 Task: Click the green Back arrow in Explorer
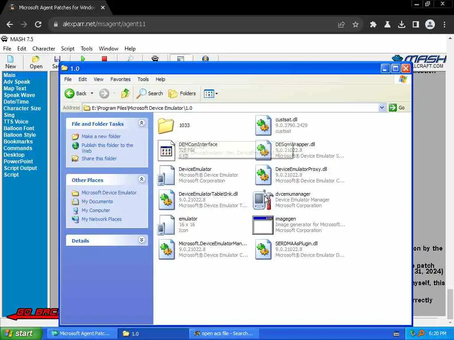(x=70, y=93)
